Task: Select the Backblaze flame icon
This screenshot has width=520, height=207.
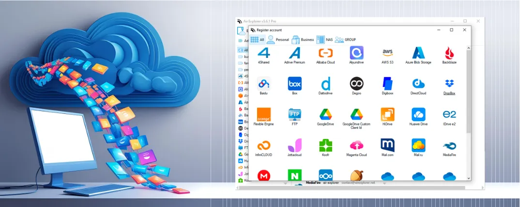Action: coord(449,53)
